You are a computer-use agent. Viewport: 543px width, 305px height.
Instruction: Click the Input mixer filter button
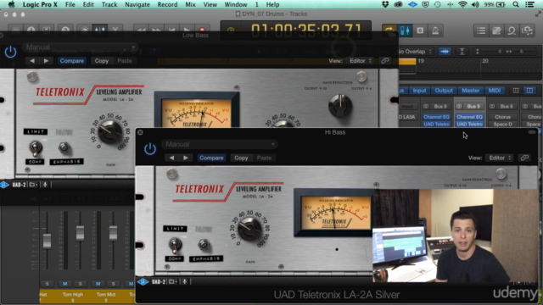click(419, 91)
